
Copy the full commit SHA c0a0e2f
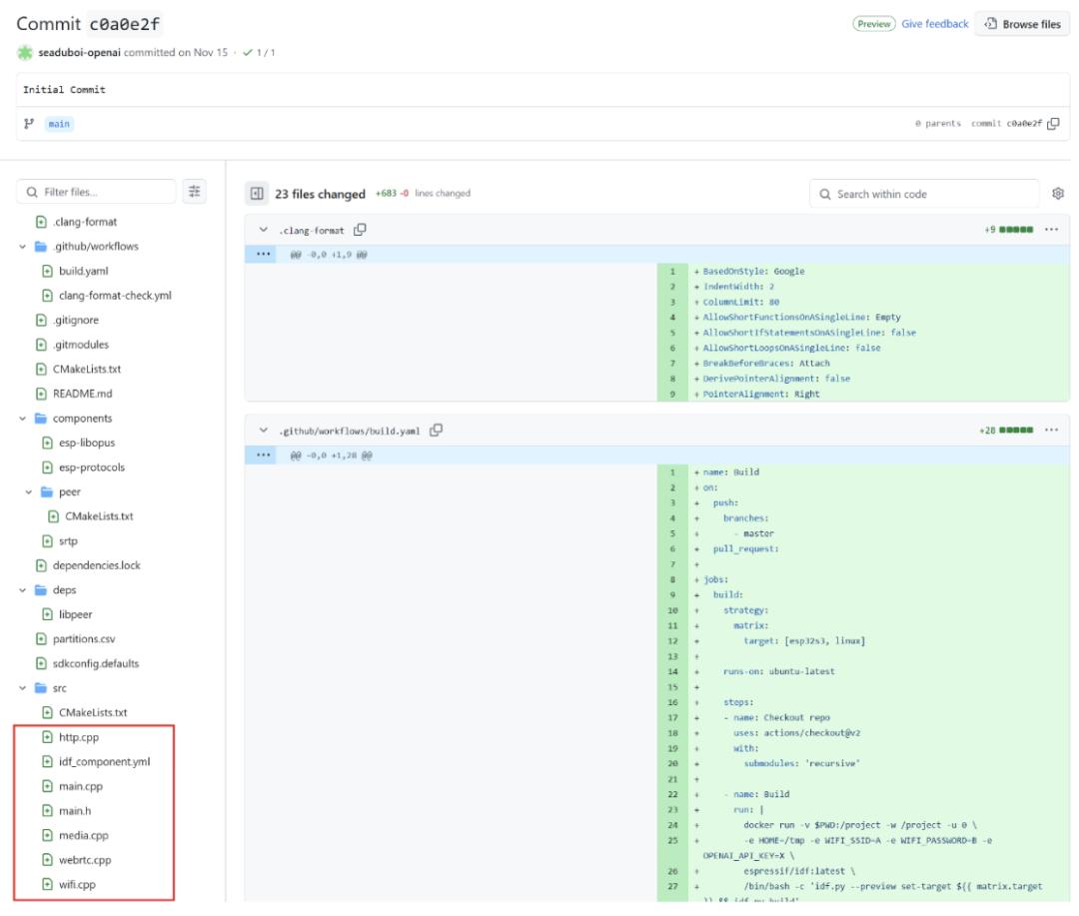[x=1053, y=125]
